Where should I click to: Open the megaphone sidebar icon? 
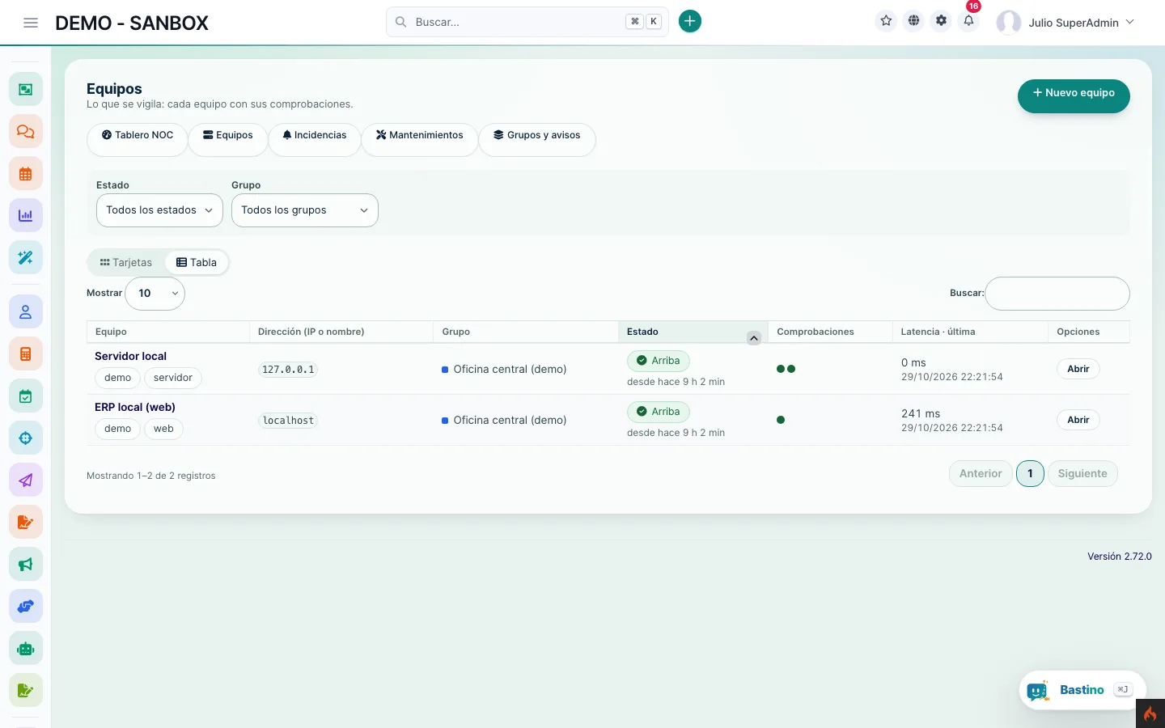tap(26, 564)
